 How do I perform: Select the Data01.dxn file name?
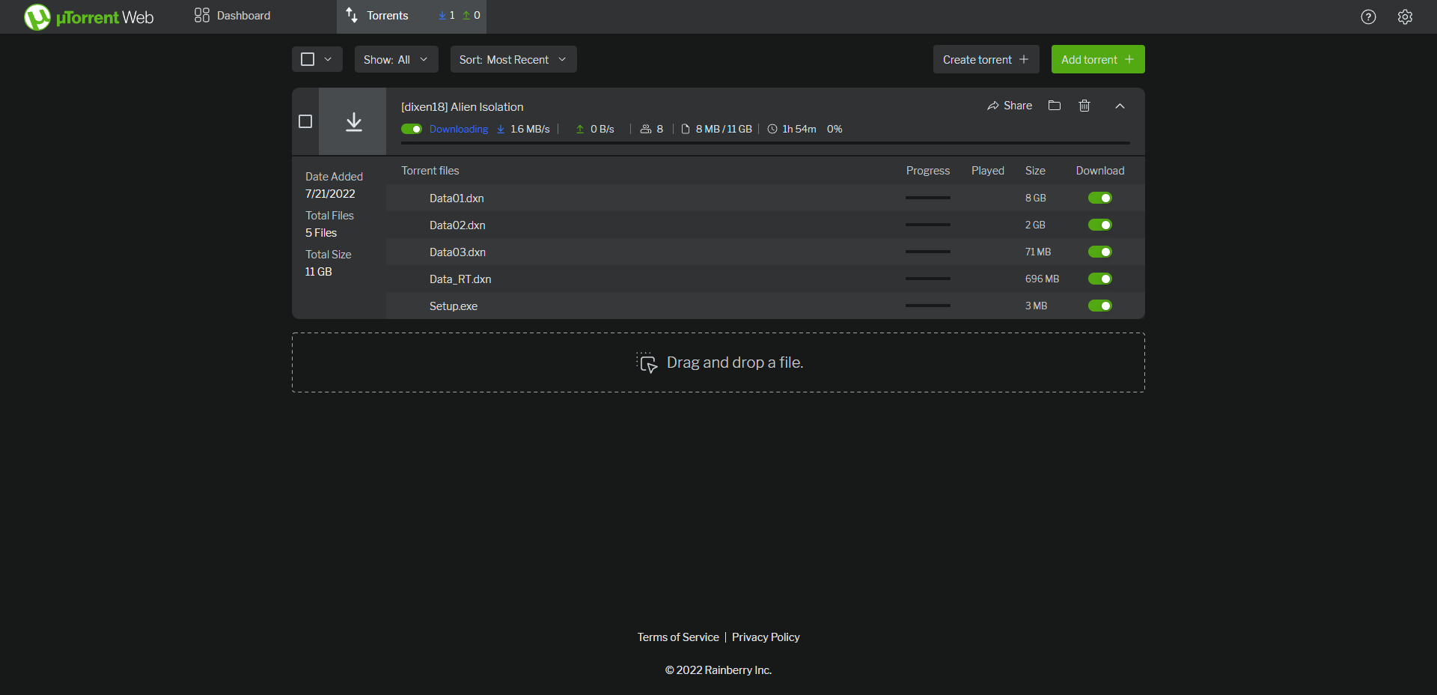(x=457, y=198)
